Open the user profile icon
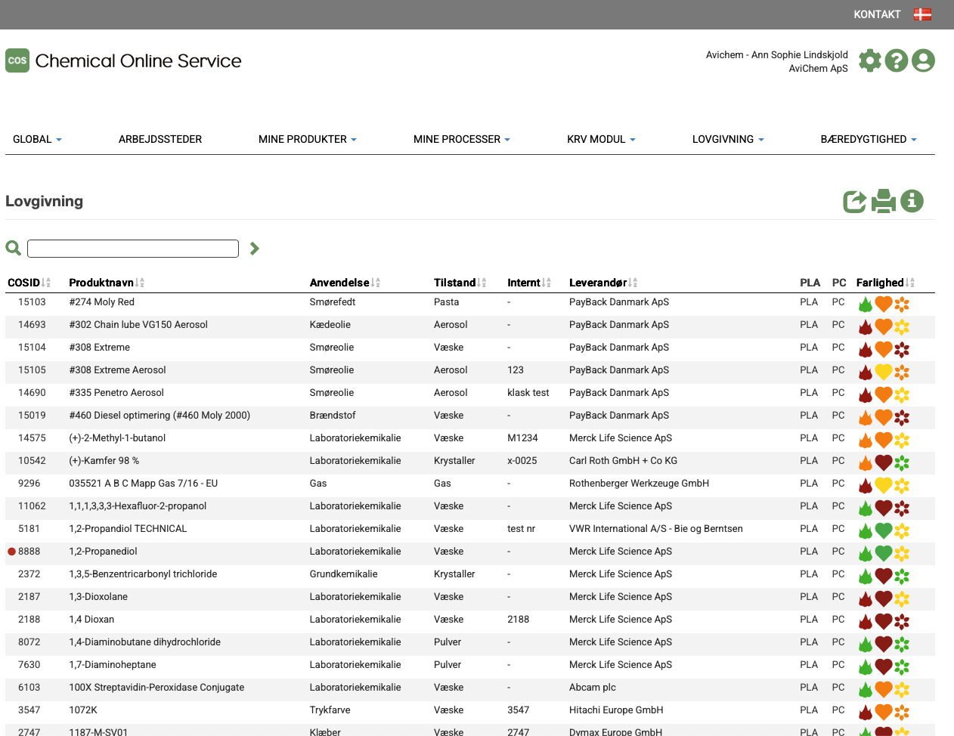The height and width of the screenshot is (736, 954). click(x=923, y=60)
